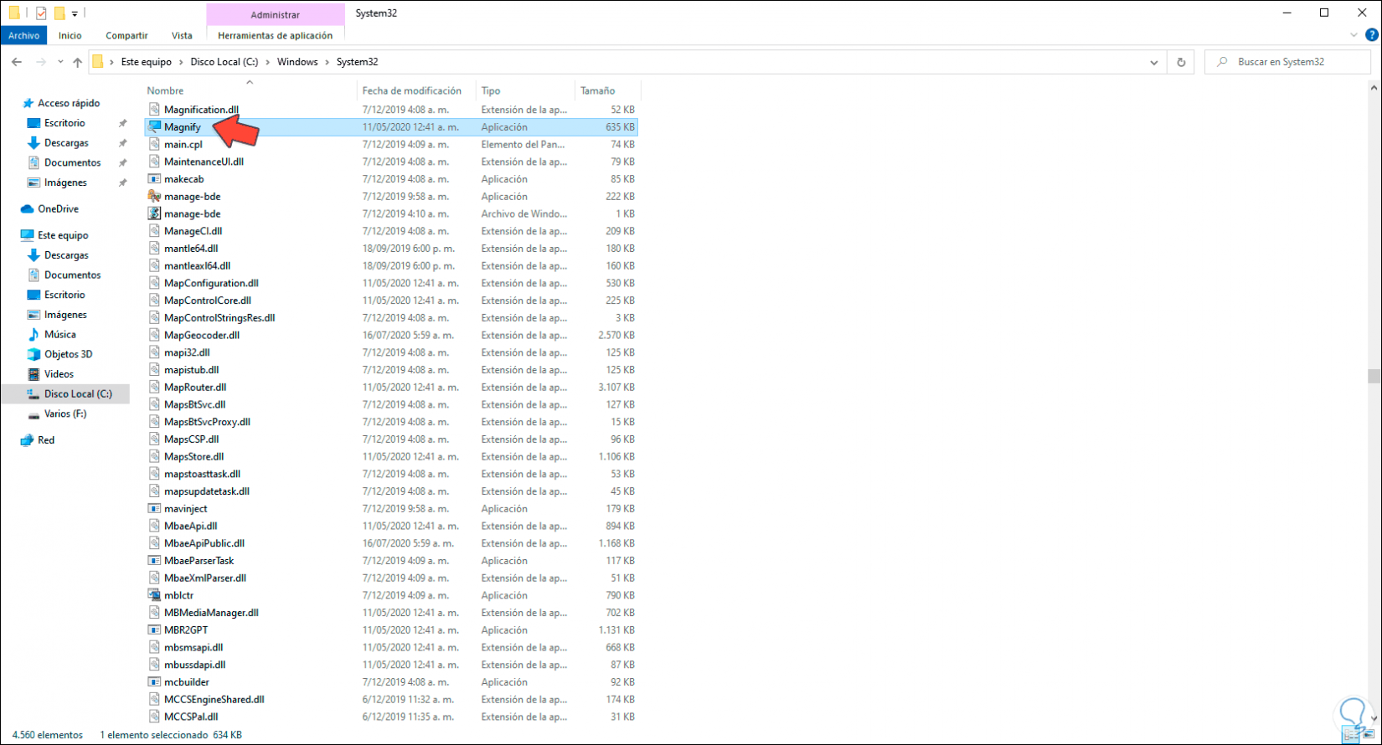1382x745 pixels.
Task: Select the manage-bde application icon
Action: pos(154,197)
